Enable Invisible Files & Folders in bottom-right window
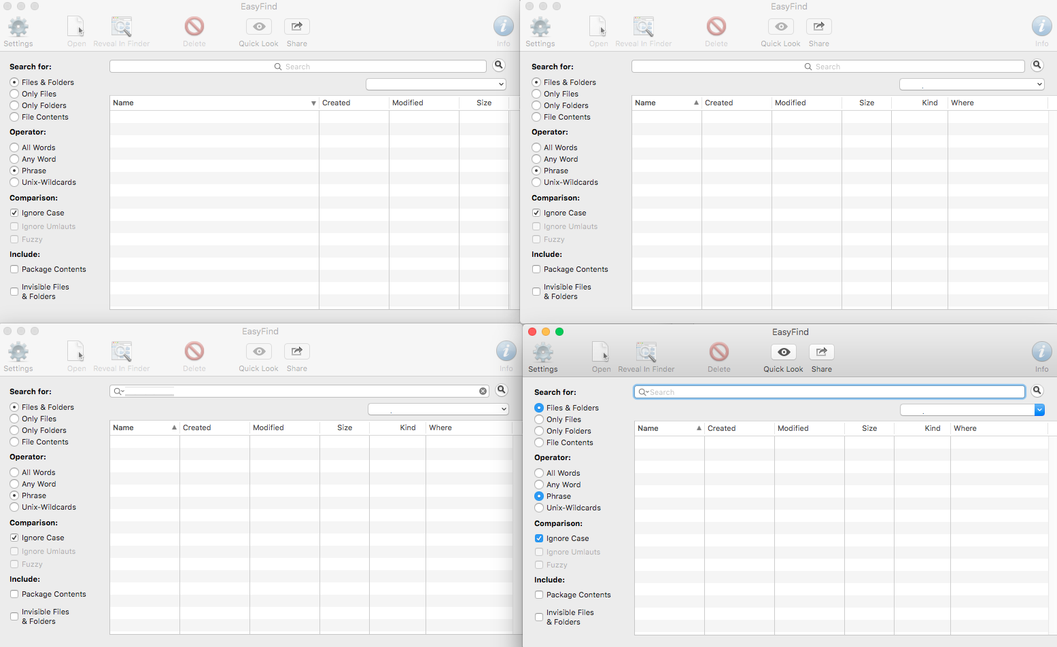Image resolution: width=1057 pixels, height=647 pixels. click(x=539, y=617)
